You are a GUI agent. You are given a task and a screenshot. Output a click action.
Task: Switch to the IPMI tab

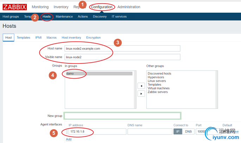coord(38,38)
